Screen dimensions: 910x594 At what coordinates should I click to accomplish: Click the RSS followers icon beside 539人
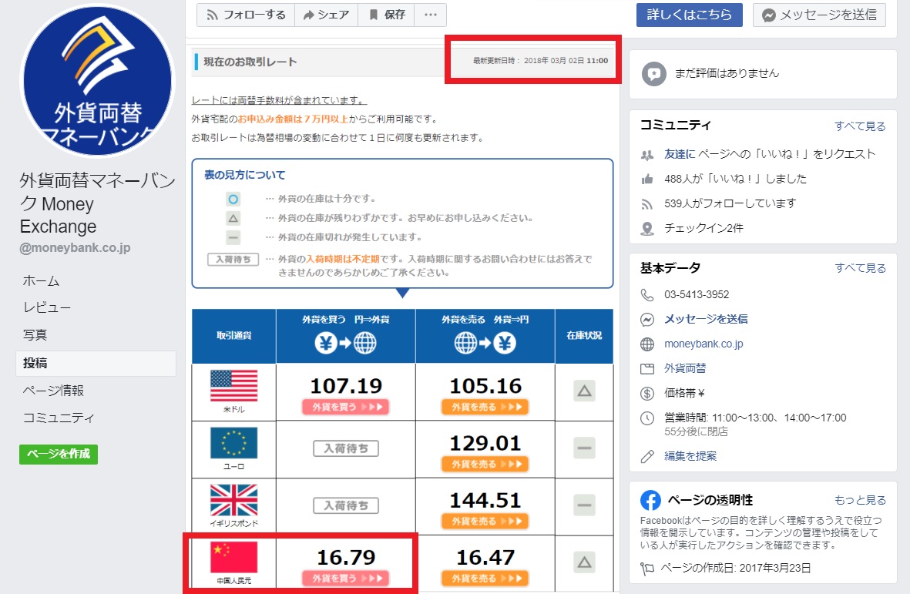(x=647, y=204)
